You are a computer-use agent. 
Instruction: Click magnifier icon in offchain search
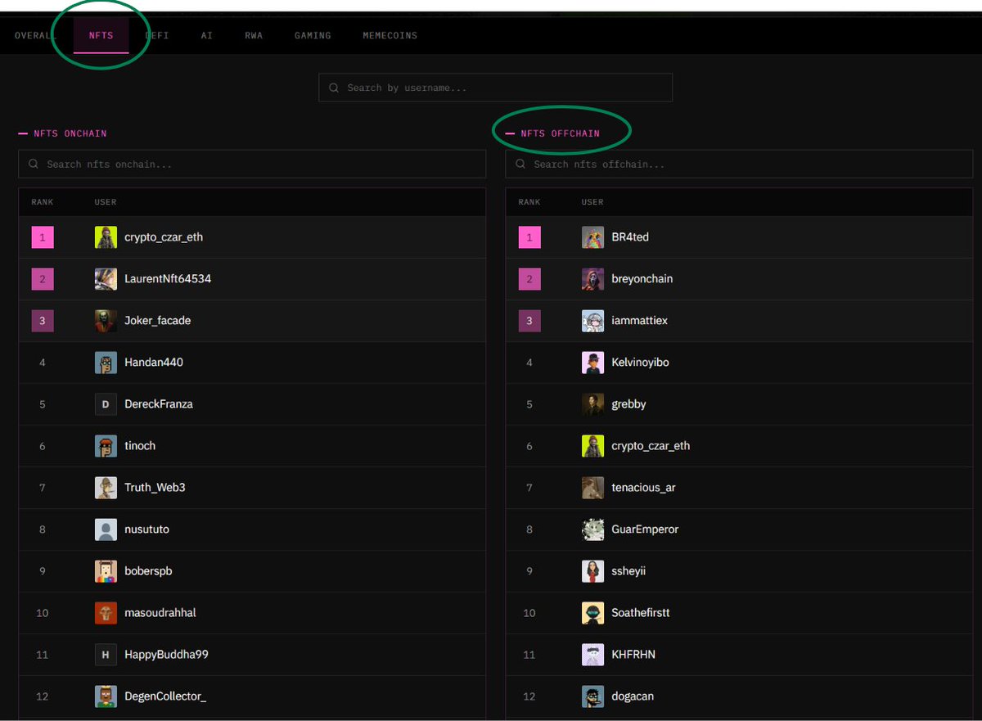click(520, 164)
